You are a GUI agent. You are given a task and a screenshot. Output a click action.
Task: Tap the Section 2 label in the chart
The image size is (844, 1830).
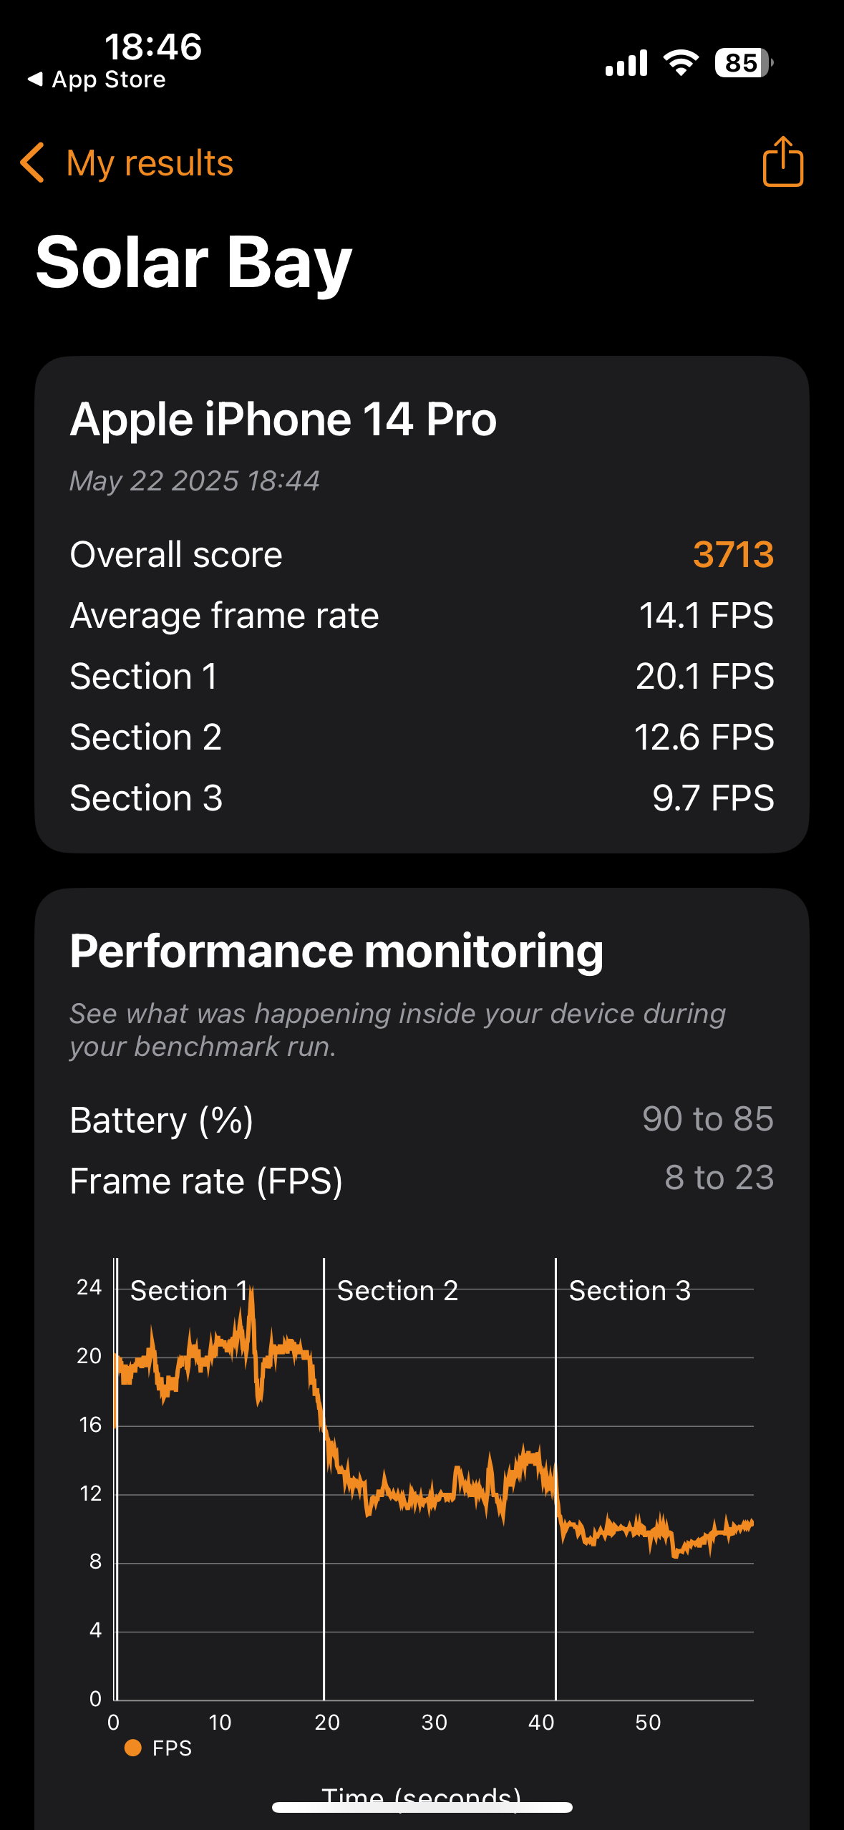(397, 1291)
